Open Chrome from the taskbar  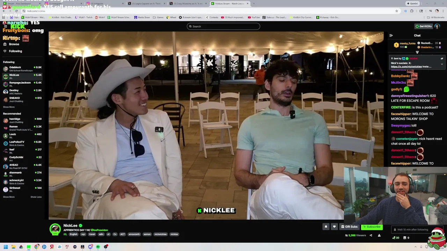coord(36,247)
